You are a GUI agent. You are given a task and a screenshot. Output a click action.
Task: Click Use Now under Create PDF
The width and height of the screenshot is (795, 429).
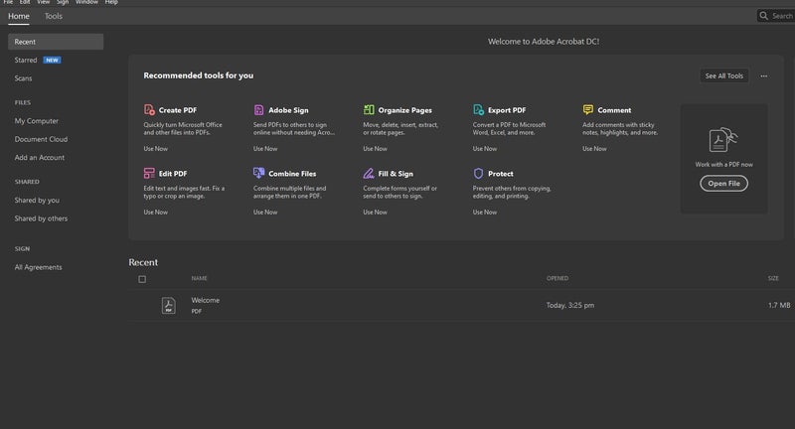155,148
